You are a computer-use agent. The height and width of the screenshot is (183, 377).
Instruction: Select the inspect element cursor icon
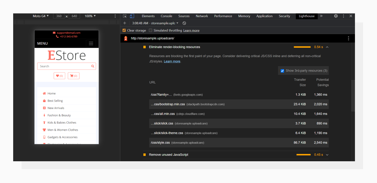pos(125,16)
